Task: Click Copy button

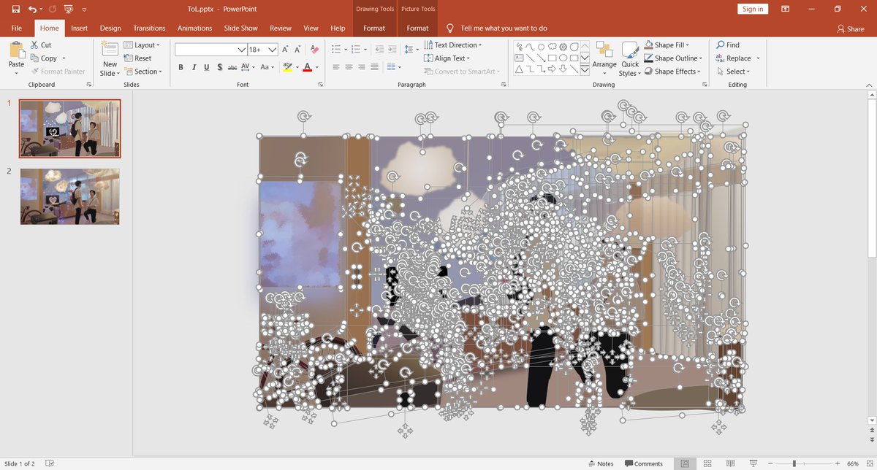Action: click(48, 58)
